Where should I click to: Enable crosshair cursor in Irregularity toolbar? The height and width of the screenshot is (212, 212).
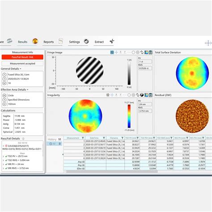[x=112, y=95]
